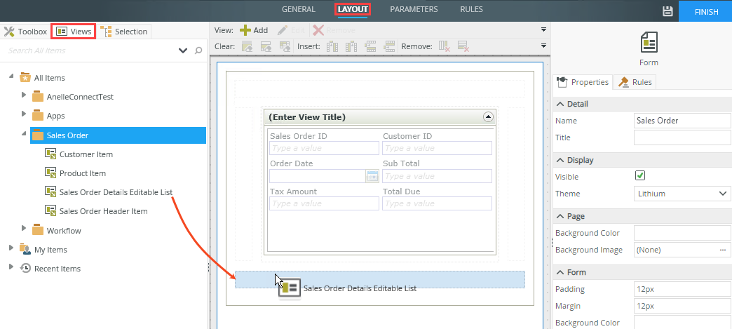732x329 pixels.
Task: Select Sales Order Details Editable List in the tree
Action: coord(116,192)
